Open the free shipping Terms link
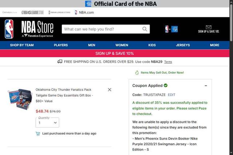The image size is (233, 155). [168, 62]
